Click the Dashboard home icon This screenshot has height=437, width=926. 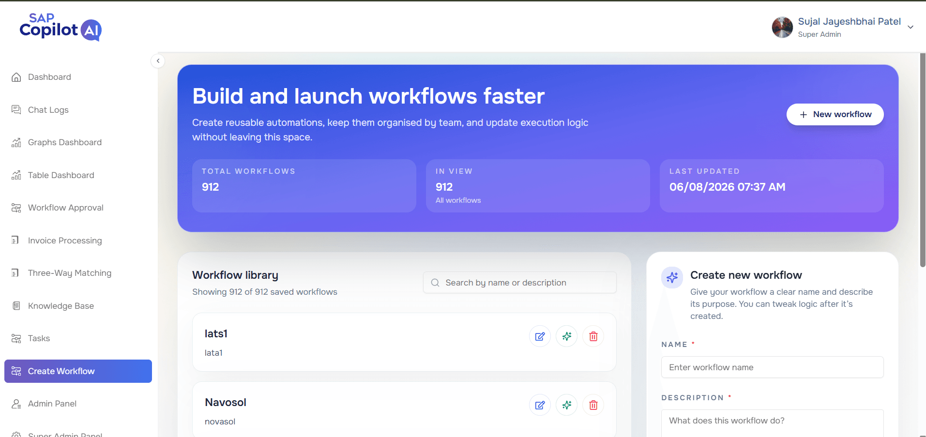16,77
